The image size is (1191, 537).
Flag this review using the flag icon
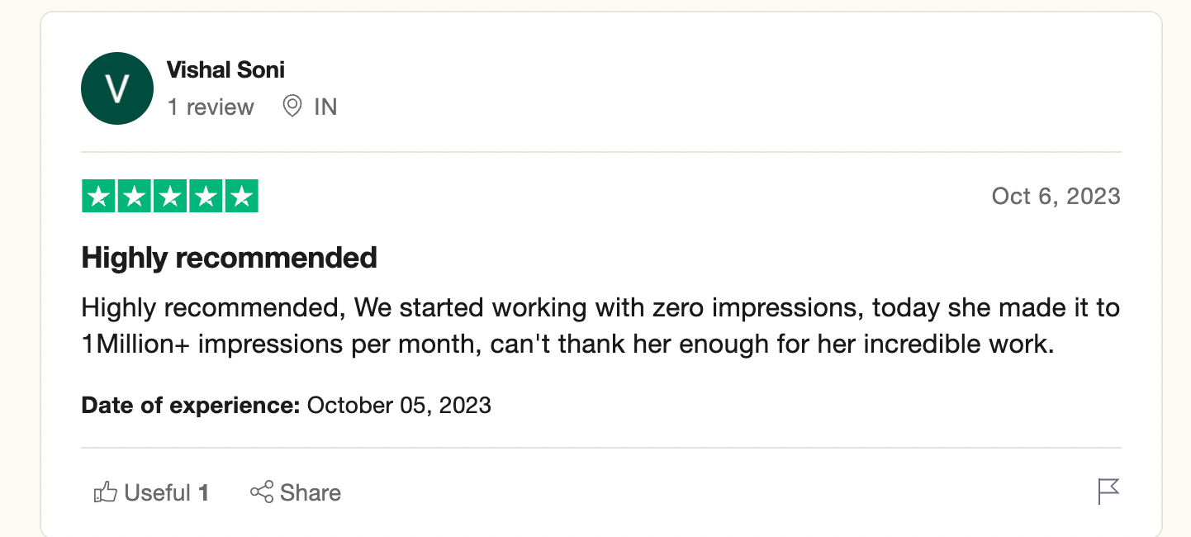pyautogui.click(x=1108, y=492)
